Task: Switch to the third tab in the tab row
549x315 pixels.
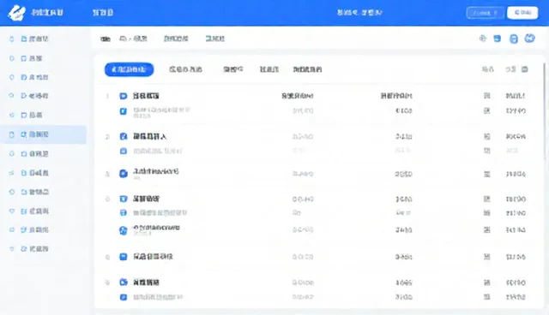Action: (x=233, y=69)
